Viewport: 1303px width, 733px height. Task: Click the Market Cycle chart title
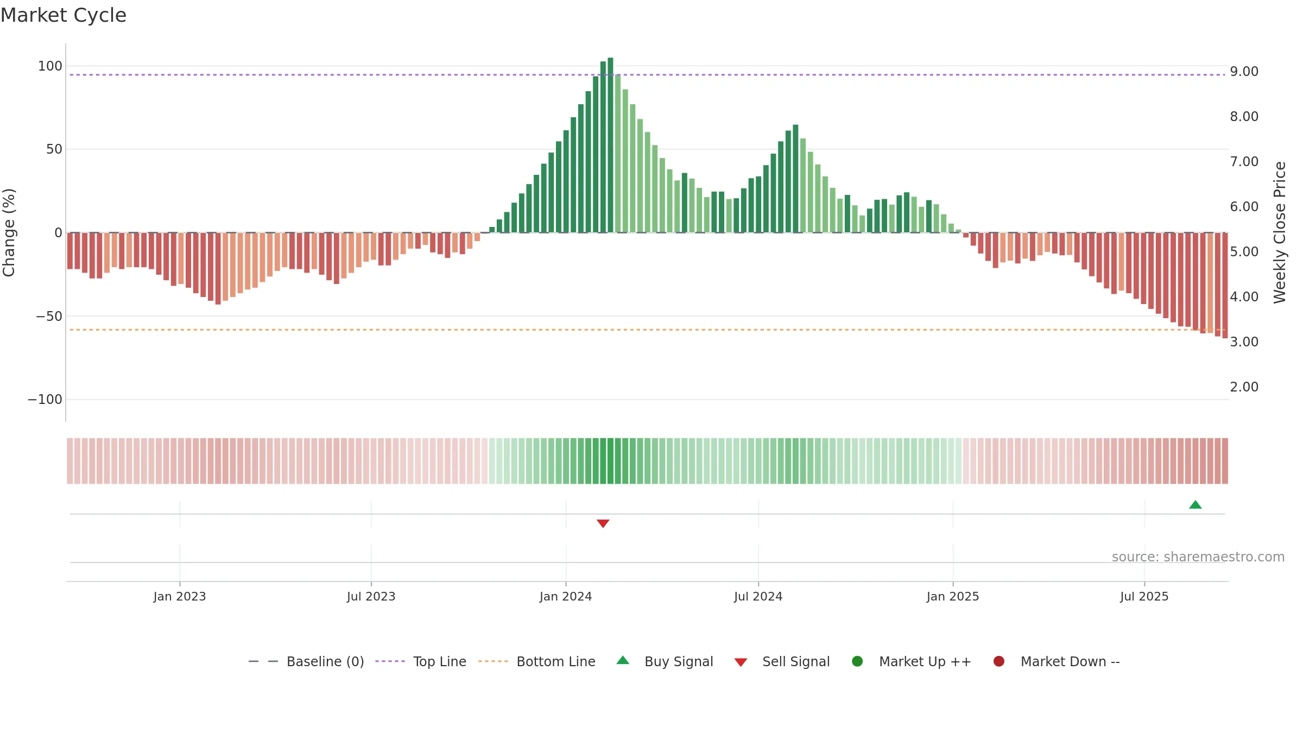click(x=64, y=15)
